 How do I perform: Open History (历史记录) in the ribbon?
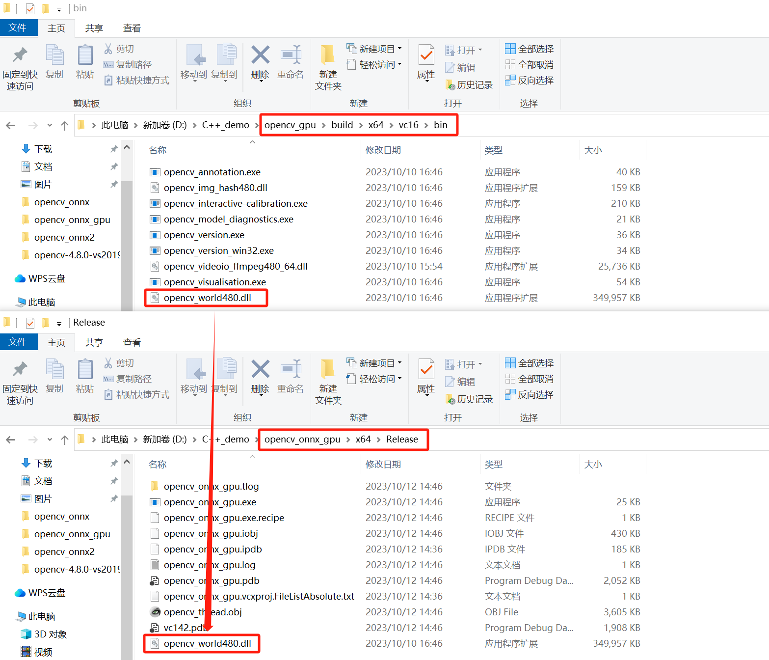coord(469,84)
